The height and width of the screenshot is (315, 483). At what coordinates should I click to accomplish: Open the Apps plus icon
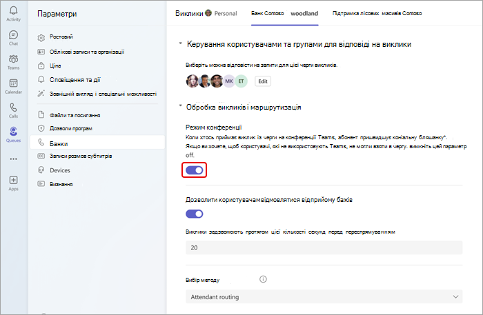click(13, 180)
